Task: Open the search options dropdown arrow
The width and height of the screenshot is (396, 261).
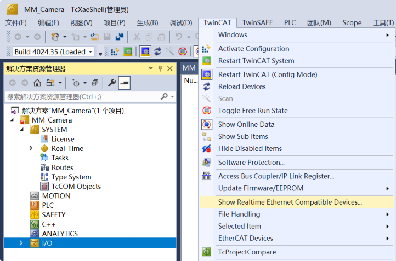Action: 172,96
